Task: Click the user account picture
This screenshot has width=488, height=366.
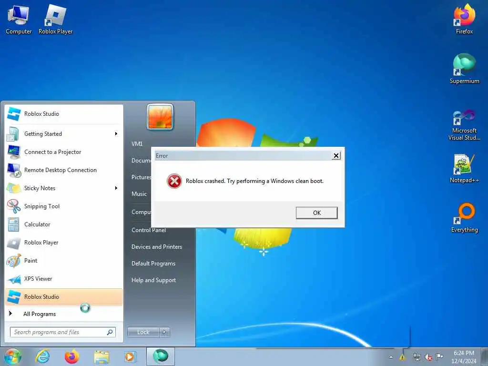Action: coord(160,117)
